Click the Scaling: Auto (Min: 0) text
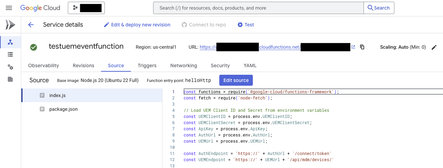 pos(403,47)
